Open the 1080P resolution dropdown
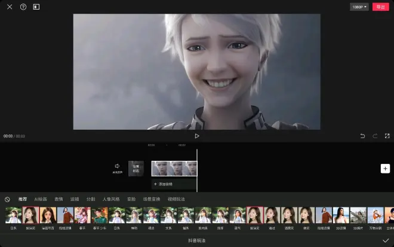The image size is (394, 247). coord(359,7)
